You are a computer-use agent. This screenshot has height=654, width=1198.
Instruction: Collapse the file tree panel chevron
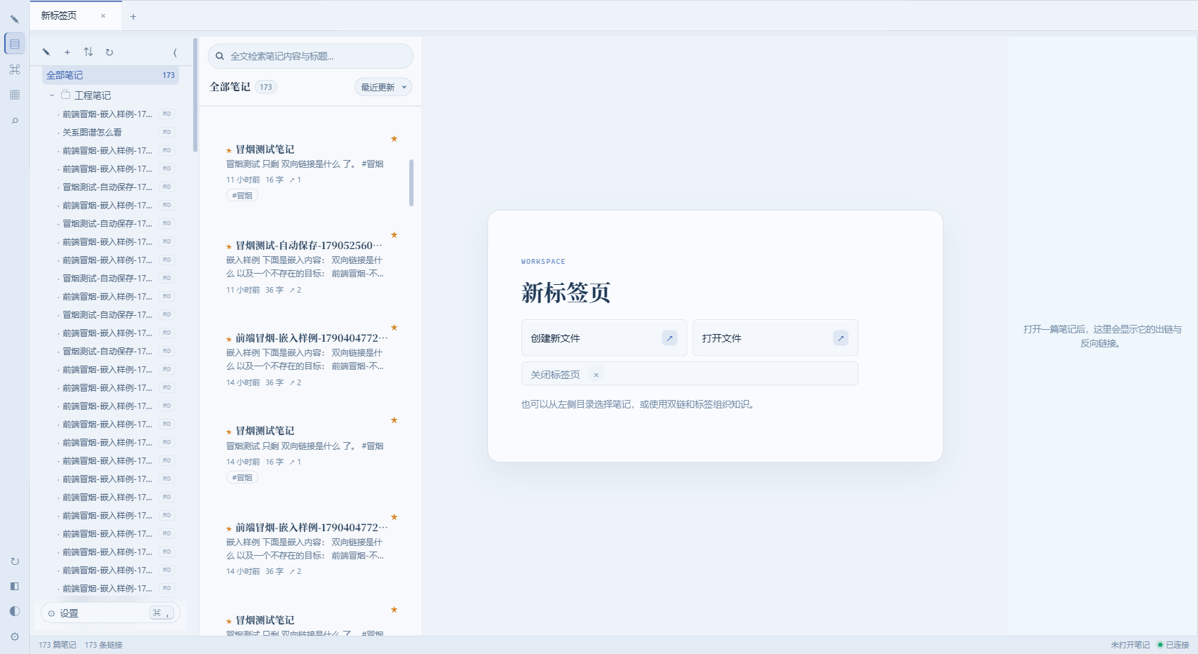(175, 52)
